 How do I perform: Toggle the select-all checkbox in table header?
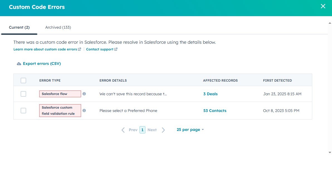[23, 81]
